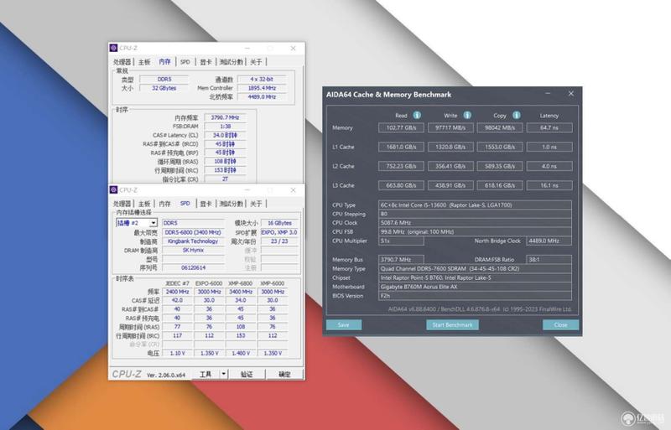Click the BIOS Version field showing F2h

click(475, 296)
